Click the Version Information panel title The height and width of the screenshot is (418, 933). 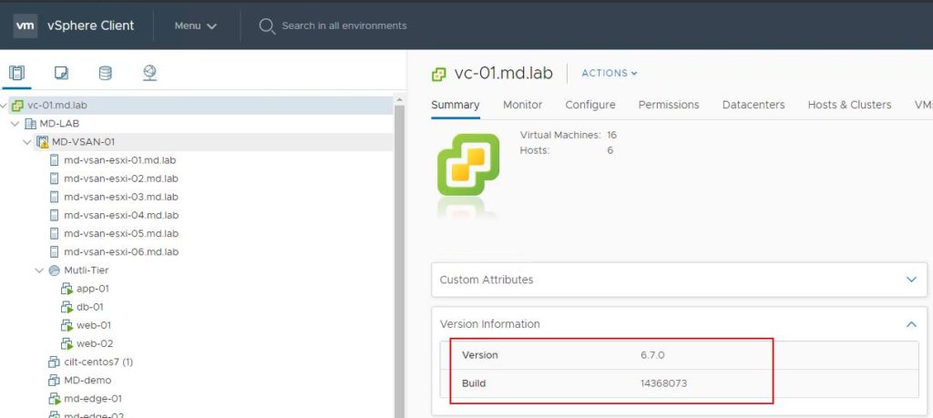click(489, 324)
